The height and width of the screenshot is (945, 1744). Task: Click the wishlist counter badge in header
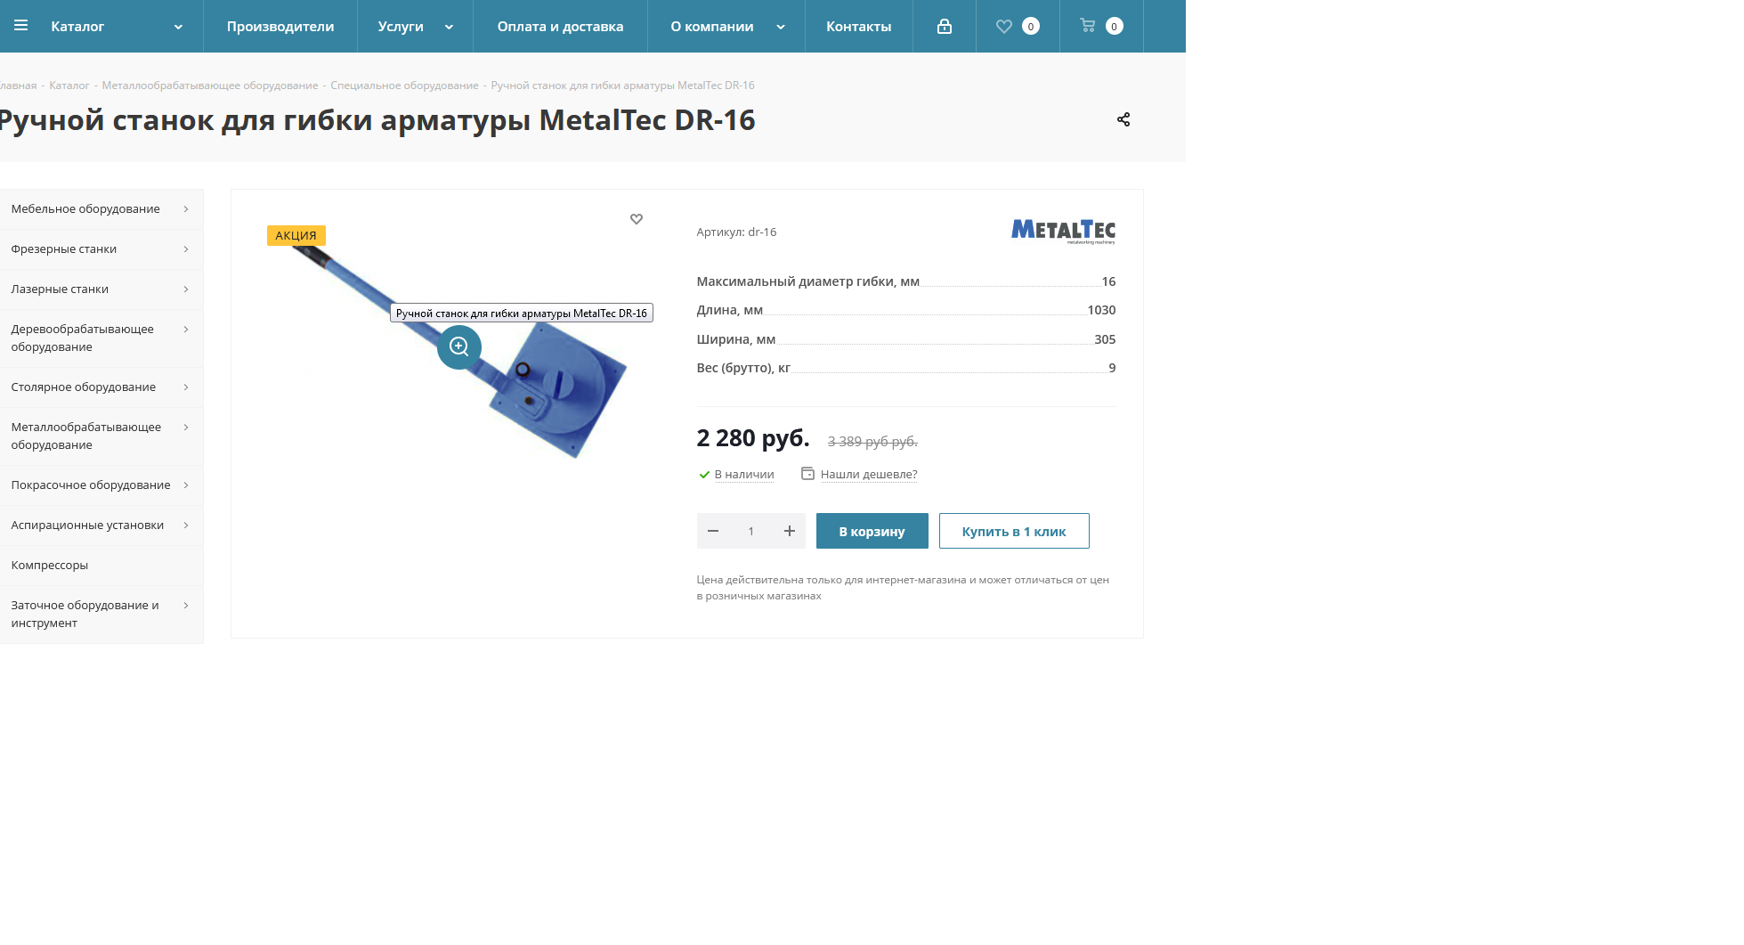pos(1031,27)
